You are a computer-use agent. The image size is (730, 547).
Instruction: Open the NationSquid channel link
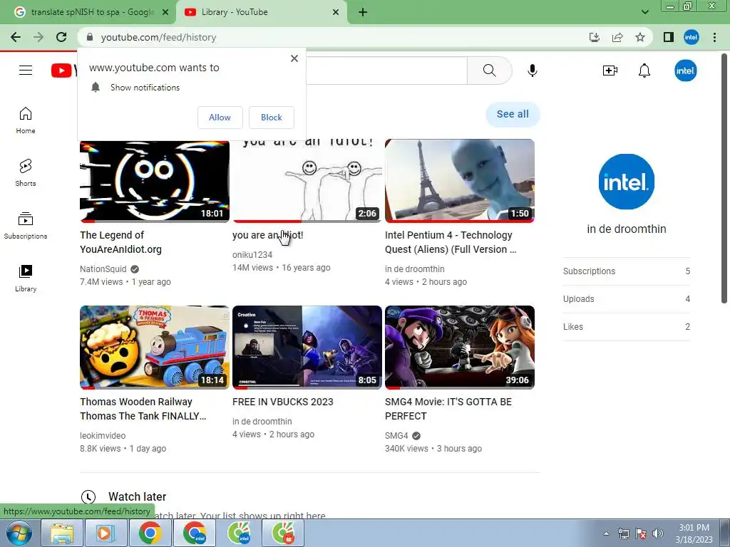pos(103,269)
